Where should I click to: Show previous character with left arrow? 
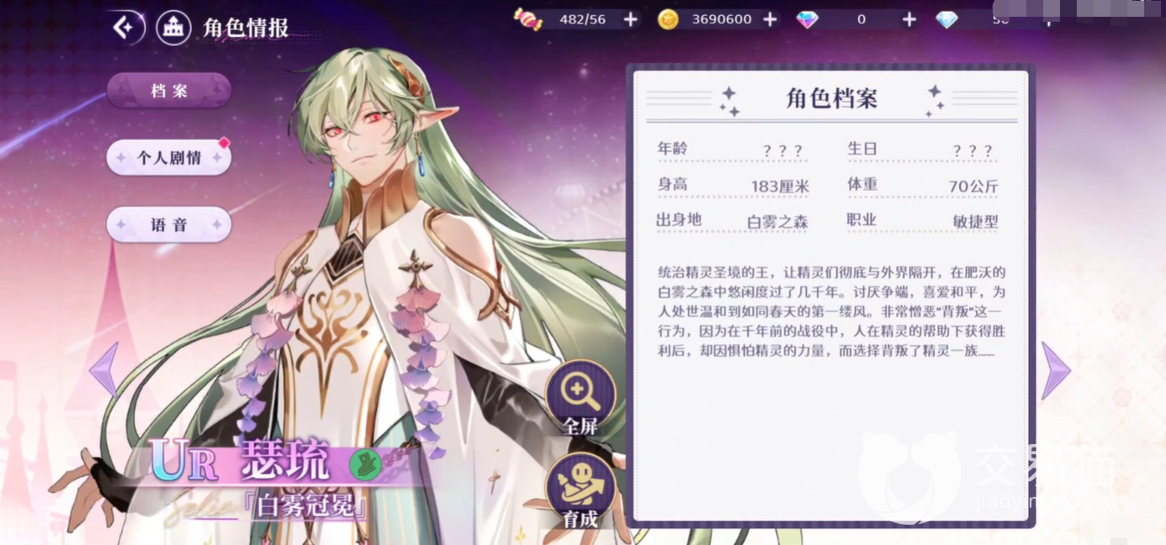point(105,369)
